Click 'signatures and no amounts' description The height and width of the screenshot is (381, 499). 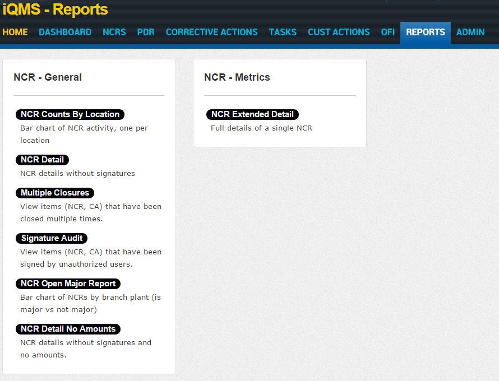point(86,349)
